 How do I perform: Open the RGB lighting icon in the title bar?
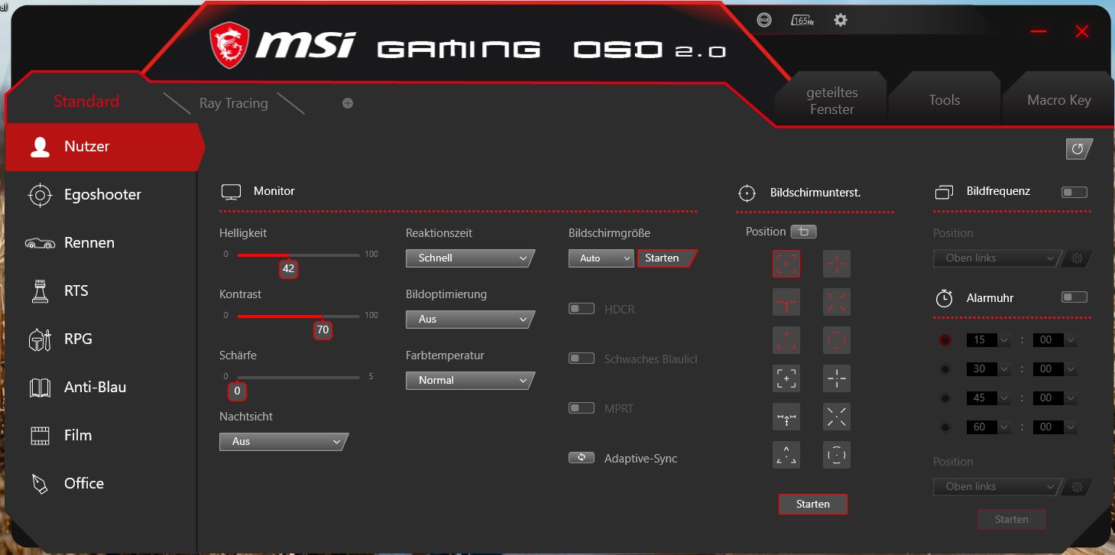(x=763, y=20)
